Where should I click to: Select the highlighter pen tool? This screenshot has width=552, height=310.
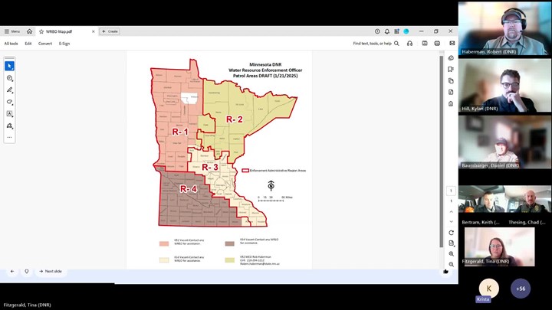point(9,90)
